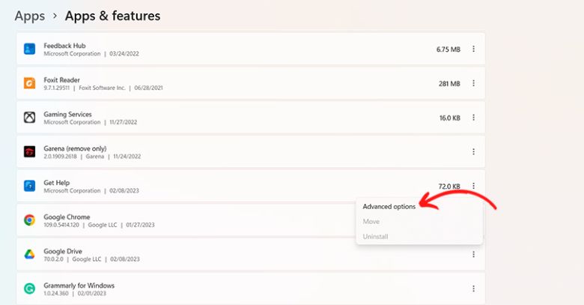Image resolution: width=584 pixels, height=305 pixels.
Task: Click the Garena app icon
Action: (x=29, y=151)
